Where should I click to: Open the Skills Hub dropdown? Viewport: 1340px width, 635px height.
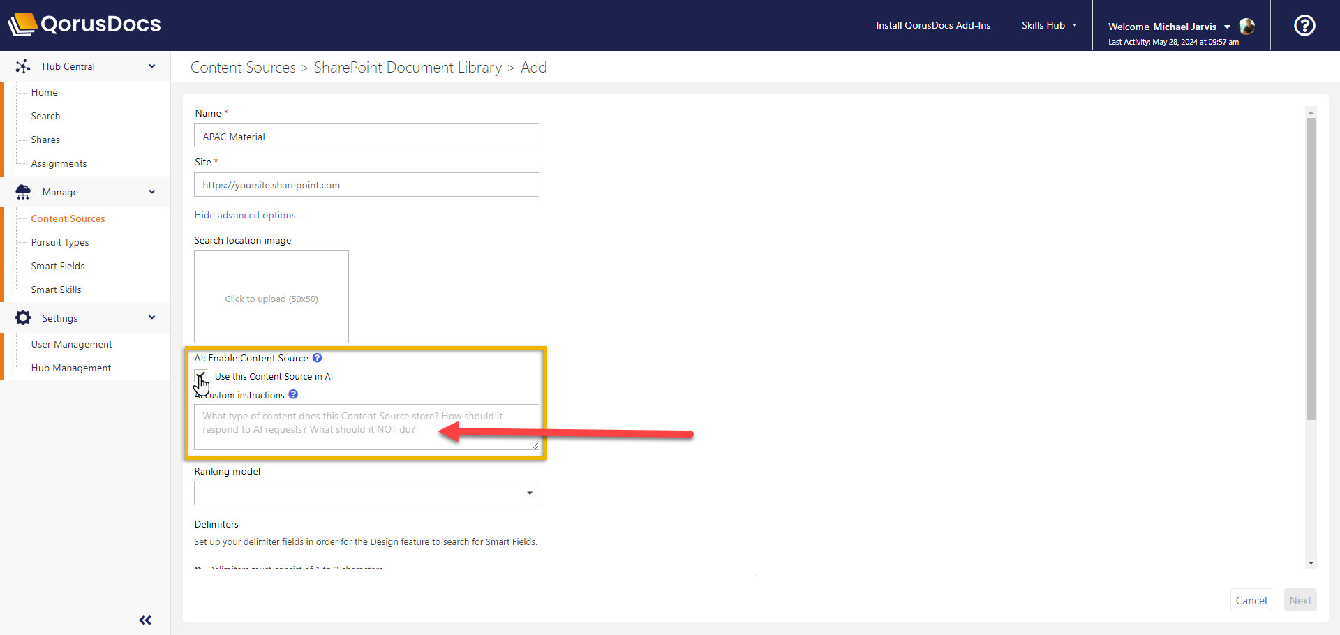click(1049, 25)
